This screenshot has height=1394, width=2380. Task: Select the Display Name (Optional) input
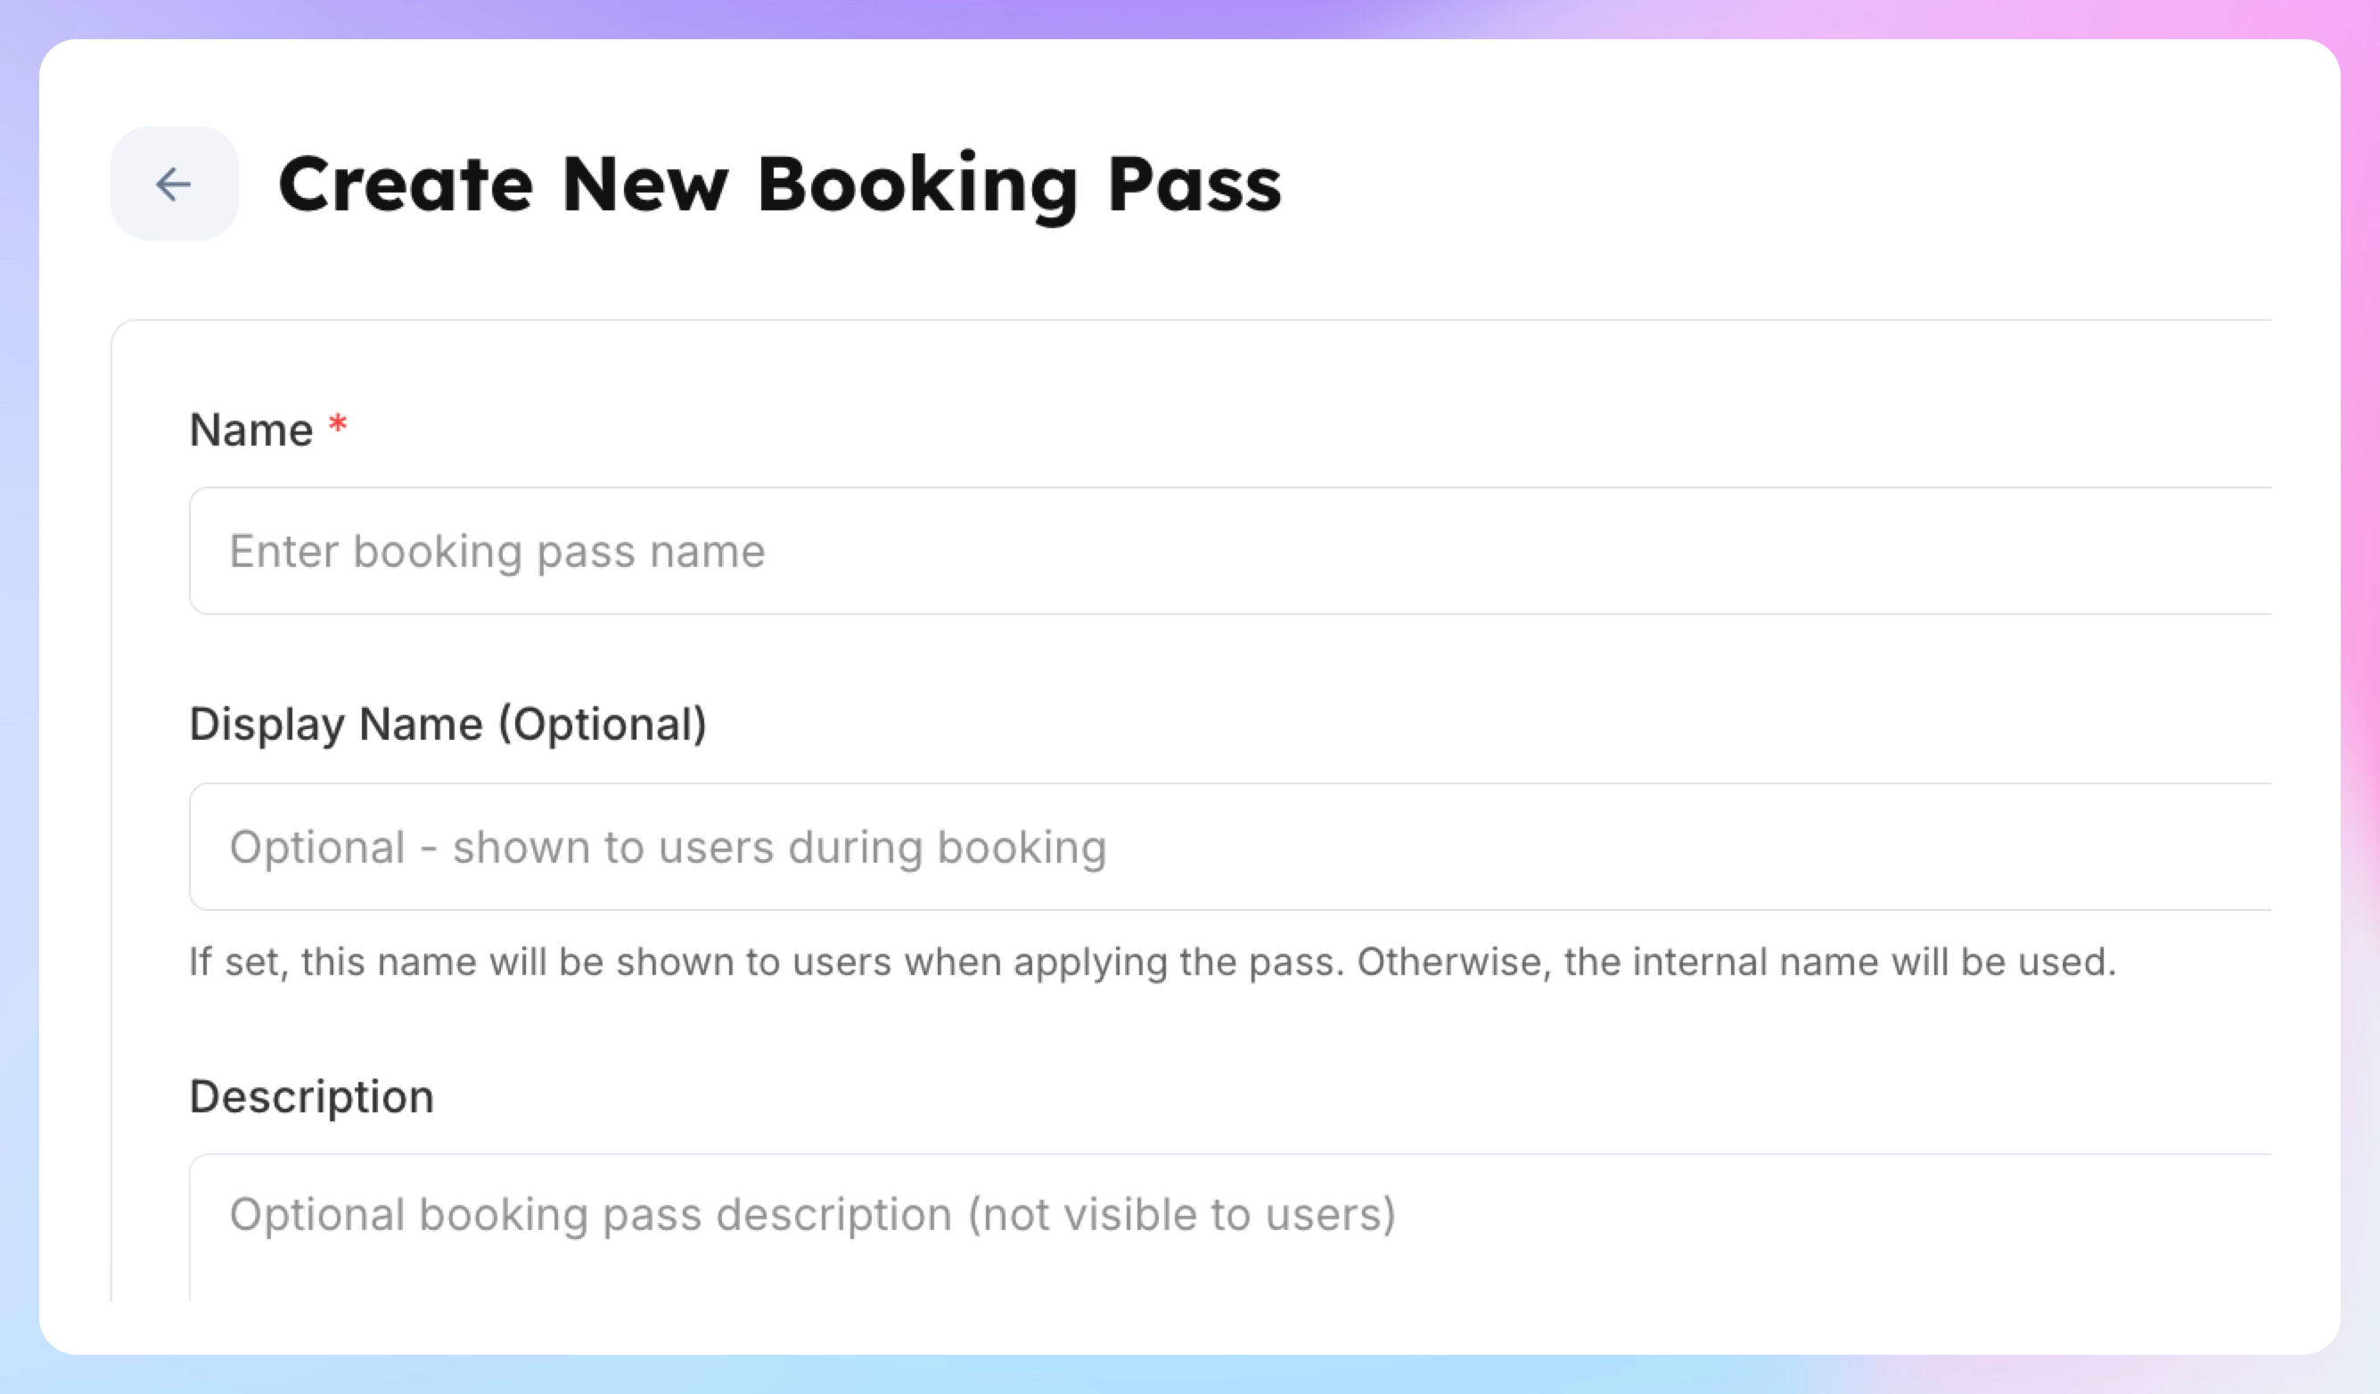1227,846
